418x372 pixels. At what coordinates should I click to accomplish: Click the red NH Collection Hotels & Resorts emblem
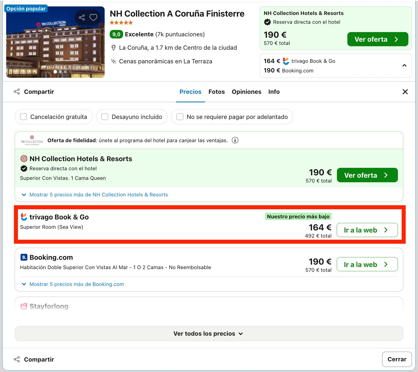(x=24, y=159)
